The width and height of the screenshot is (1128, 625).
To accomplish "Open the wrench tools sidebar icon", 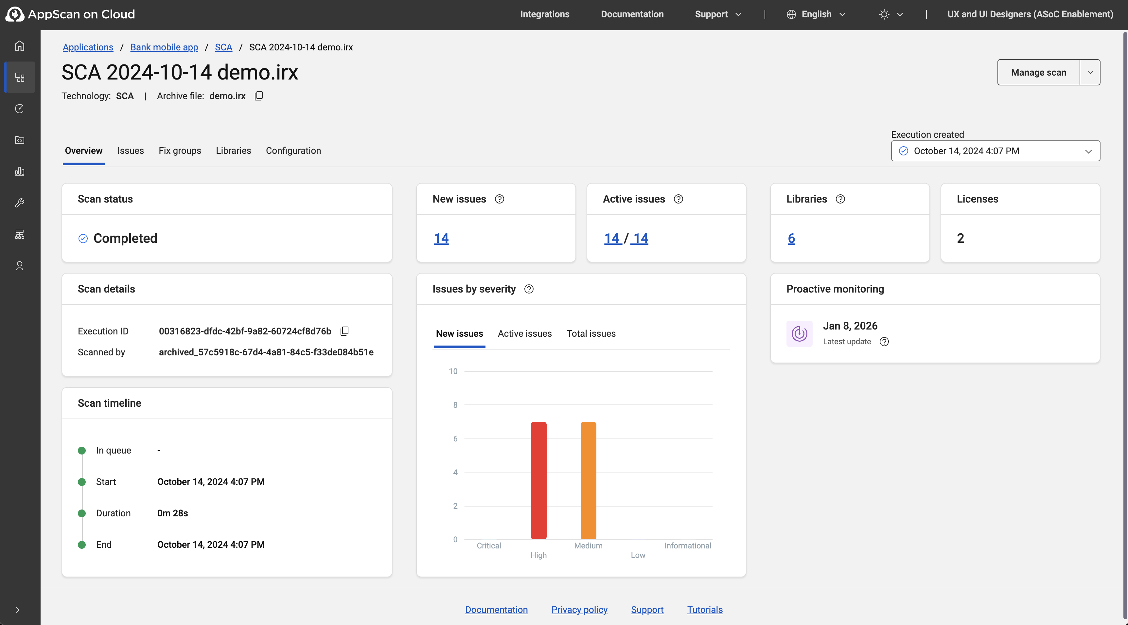I will click(19, 203).
